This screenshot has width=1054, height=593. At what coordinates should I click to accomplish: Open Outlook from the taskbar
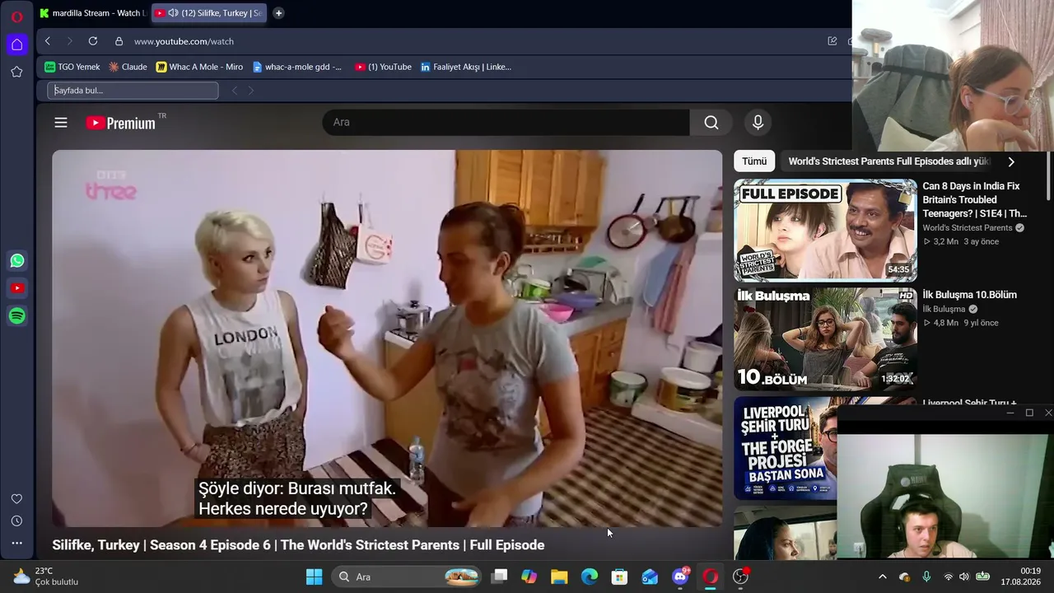[x=650, y=577]
